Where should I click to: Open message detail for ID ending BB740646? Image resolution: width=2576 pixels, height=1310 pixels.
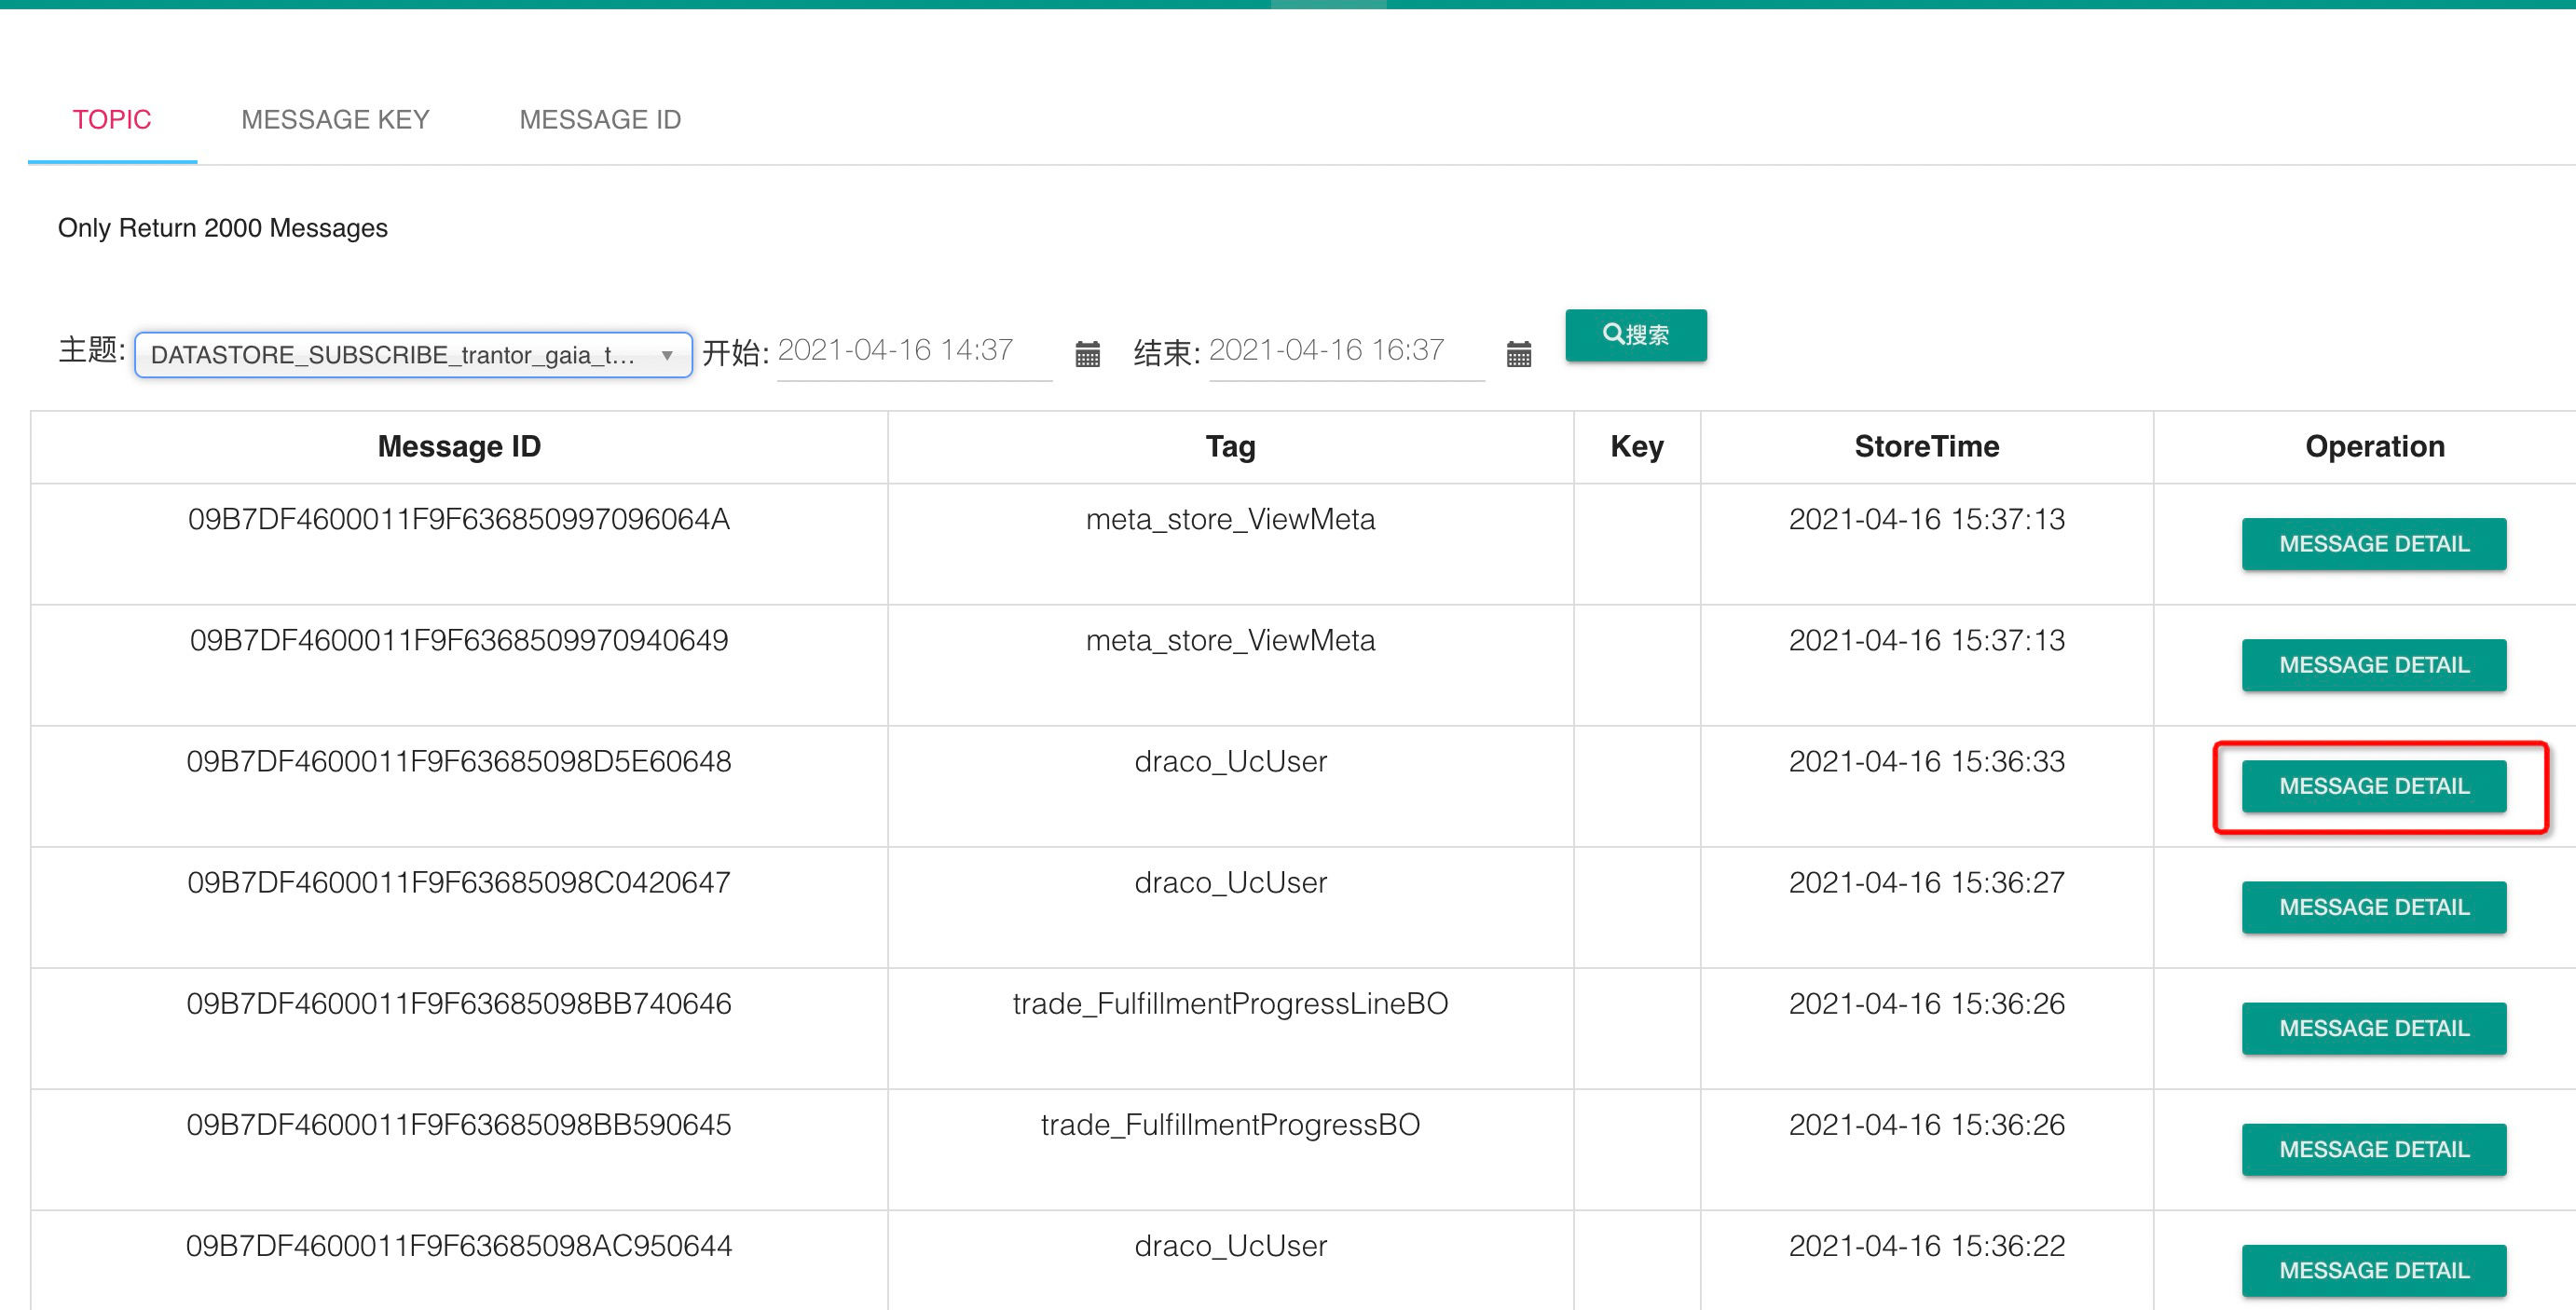(x=2373, y=1028)
